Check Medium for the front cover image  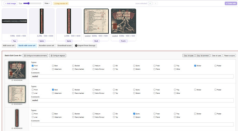pyautogui.click(x=94, y=65)
